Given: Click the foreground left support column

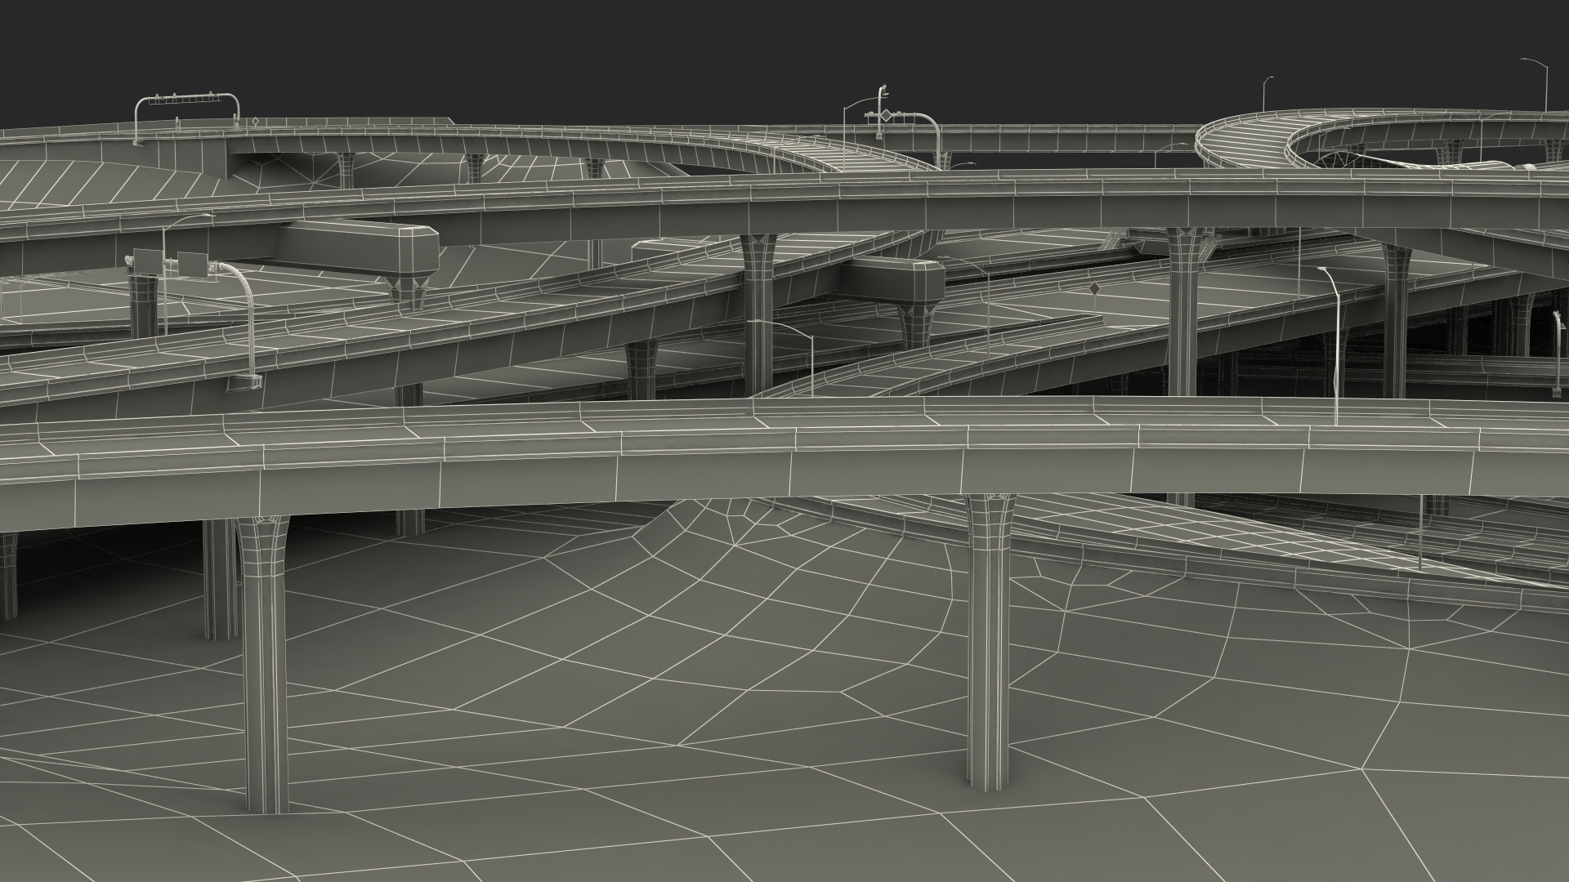Looking at the screenshot, I should (x=266, y=653).
